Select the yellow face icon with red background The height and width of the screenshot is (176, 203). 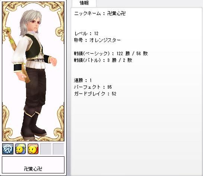click(33, 149)
